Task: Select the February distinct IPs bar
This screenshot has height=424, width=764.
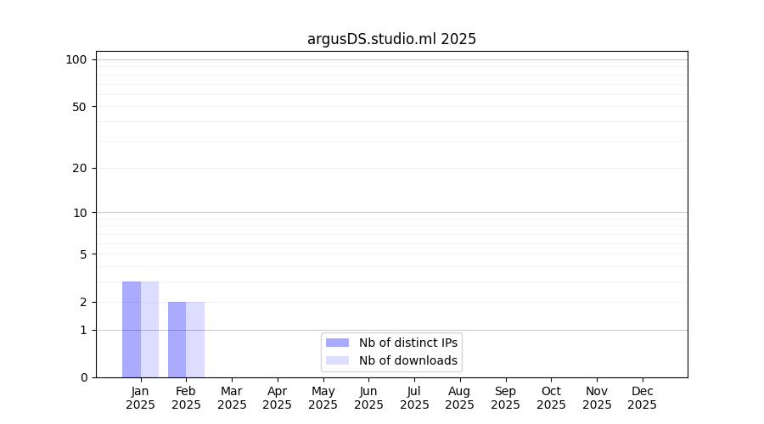Action: tap(177, 339)
